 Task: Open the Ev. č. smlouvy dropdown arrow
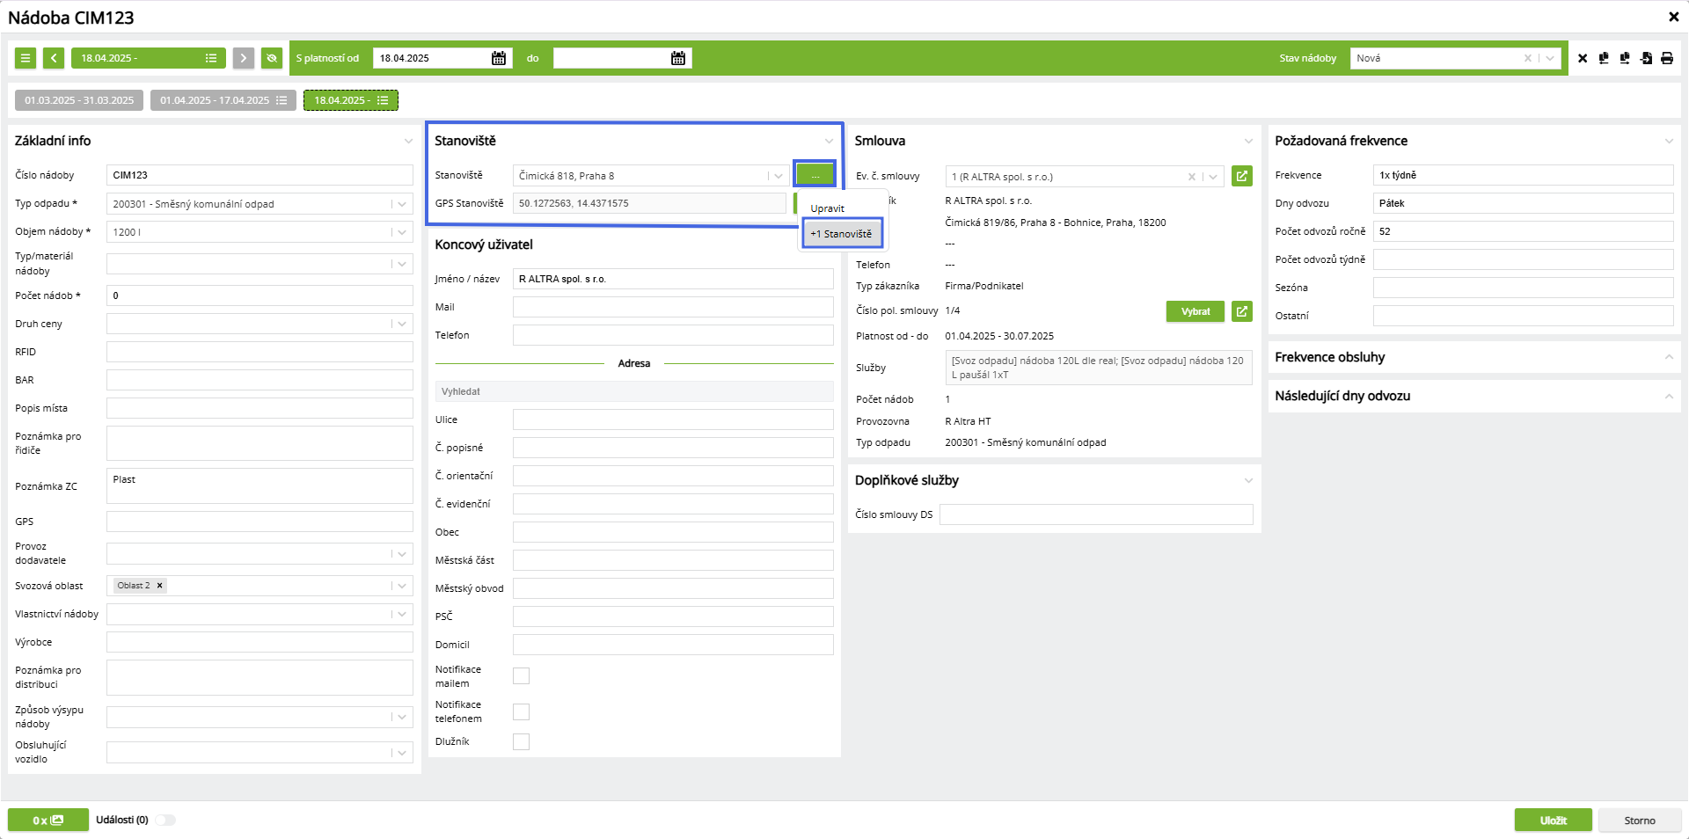tap(1213, 177)
